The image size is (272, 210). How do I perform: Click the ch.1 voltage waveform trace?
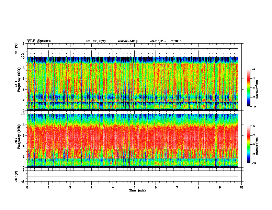[x=133, y=49]
